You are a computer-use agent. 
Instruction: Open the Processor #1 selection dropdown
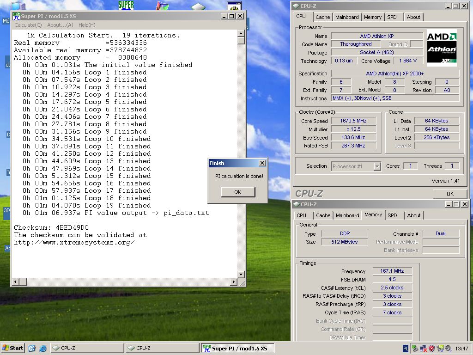tap(377, 166)
